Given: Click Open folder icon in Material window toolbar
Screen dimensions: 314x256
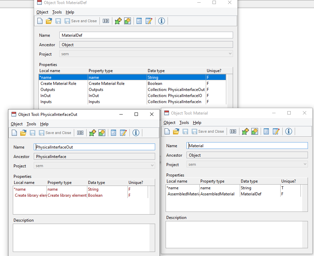Looking at the screenshot, I should tap(176, 131).
